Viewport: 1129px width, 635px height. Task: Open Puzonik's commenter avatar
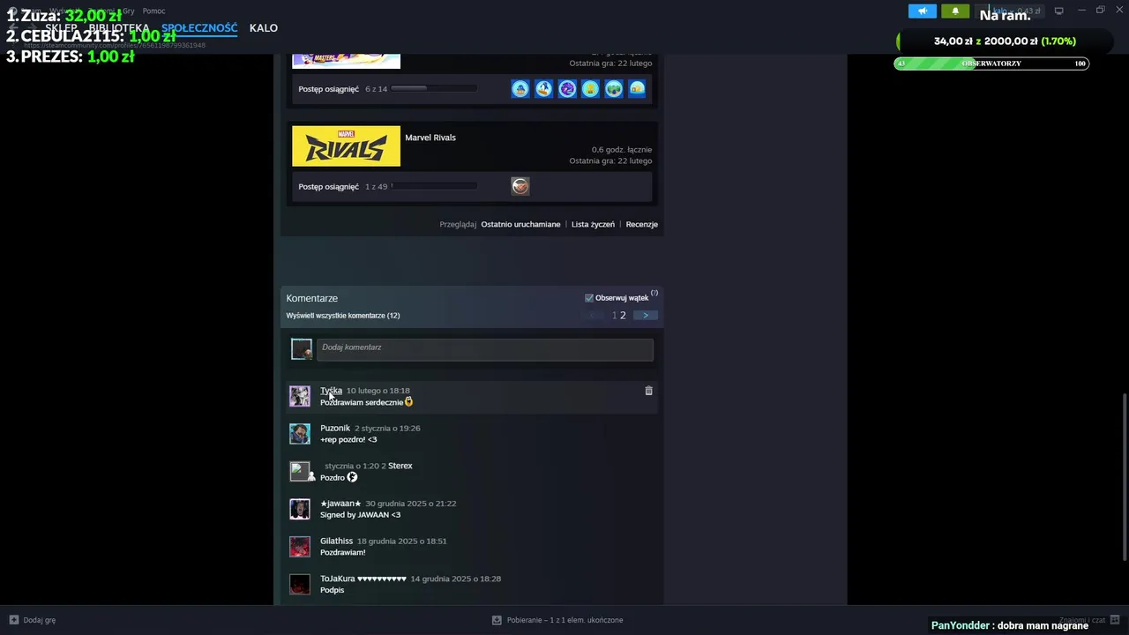300,434
